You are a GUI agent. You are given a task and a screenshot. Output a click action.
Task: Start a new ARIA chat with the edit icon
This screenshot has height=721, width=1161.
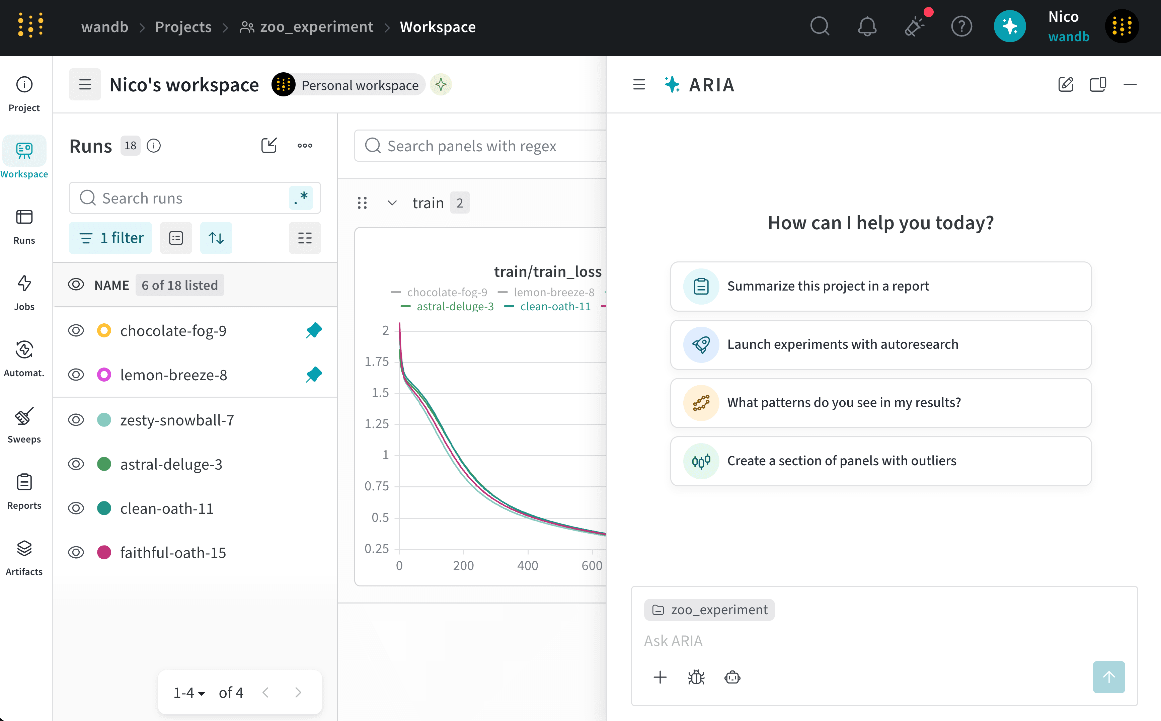(x=1066, y=84)
